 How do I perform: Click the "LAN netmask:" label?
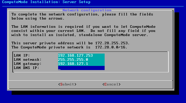pyautogui.click(x=28, y=59)
